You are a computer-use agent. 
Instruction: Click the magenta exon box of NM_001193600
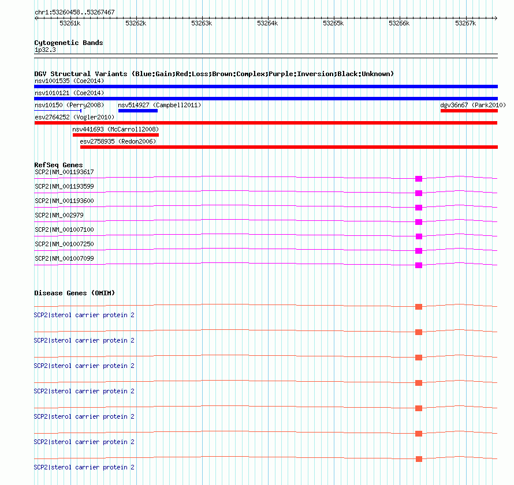click(x=419, y=208)
